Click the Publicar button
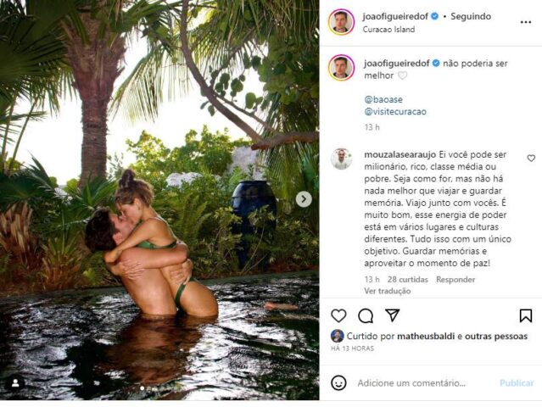This screenshot has width=542, height=407. tap(517, 383)
